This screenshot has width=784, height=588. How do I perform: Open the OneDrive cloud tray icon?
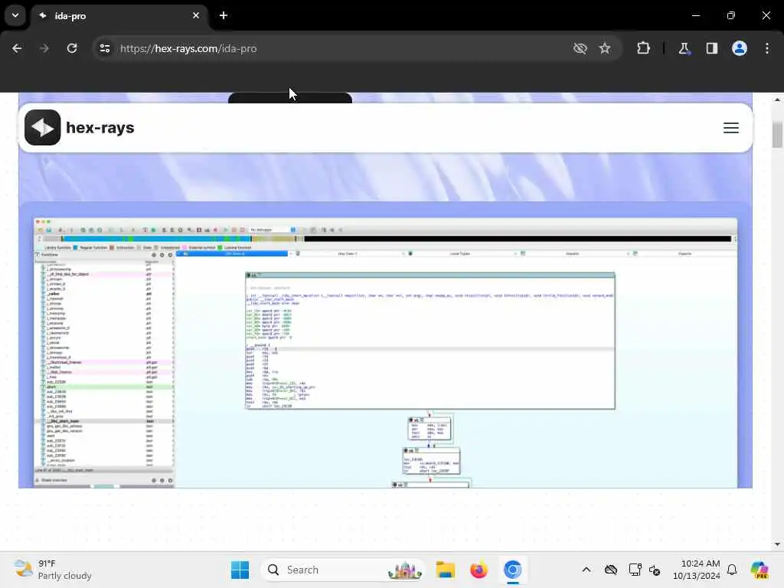[x=610, y=570]
